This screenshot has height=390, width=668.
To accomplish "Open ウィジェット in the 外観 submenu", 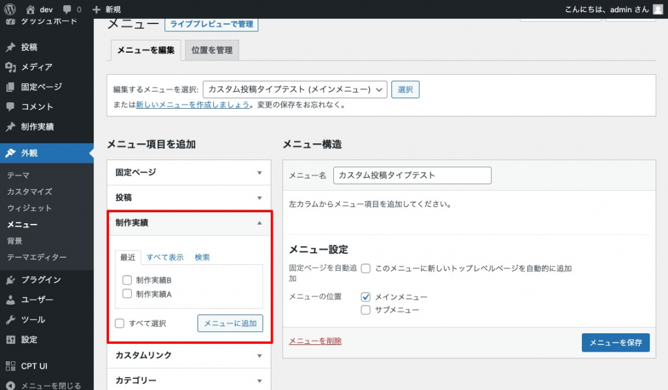I will 29,208.
